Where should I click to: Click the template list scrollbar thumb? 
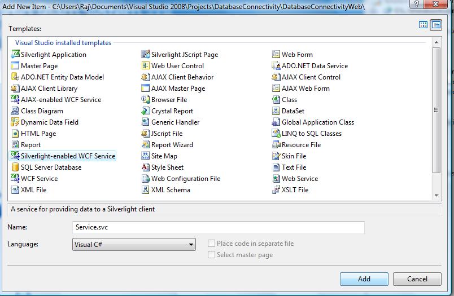436,110
